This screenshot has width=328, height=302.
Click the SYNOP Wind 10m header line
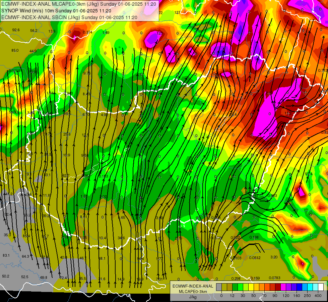pos(56,11)
